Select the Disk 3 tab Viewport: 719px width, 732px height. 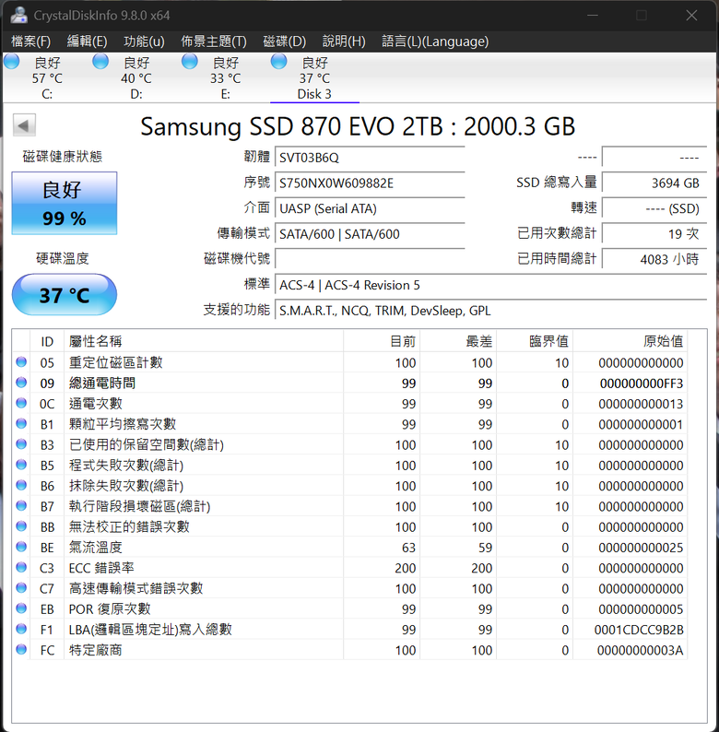point(314,78)
